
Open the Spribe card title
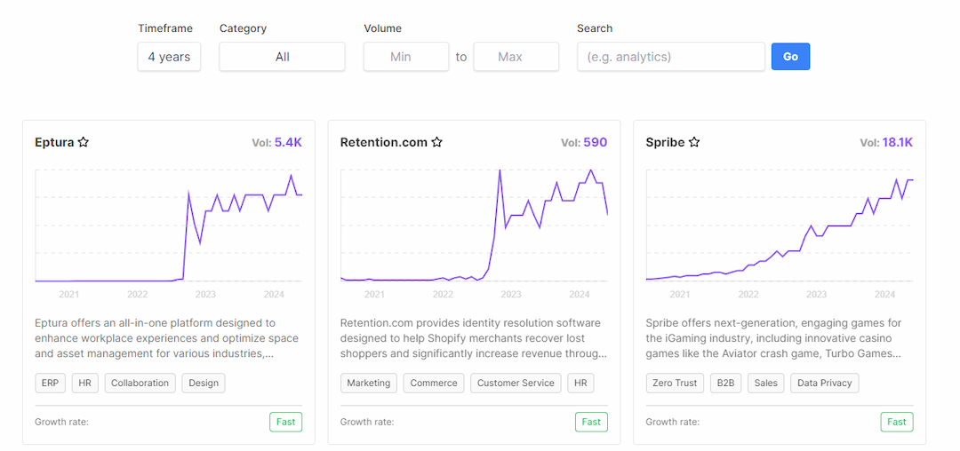coord(665,142)
